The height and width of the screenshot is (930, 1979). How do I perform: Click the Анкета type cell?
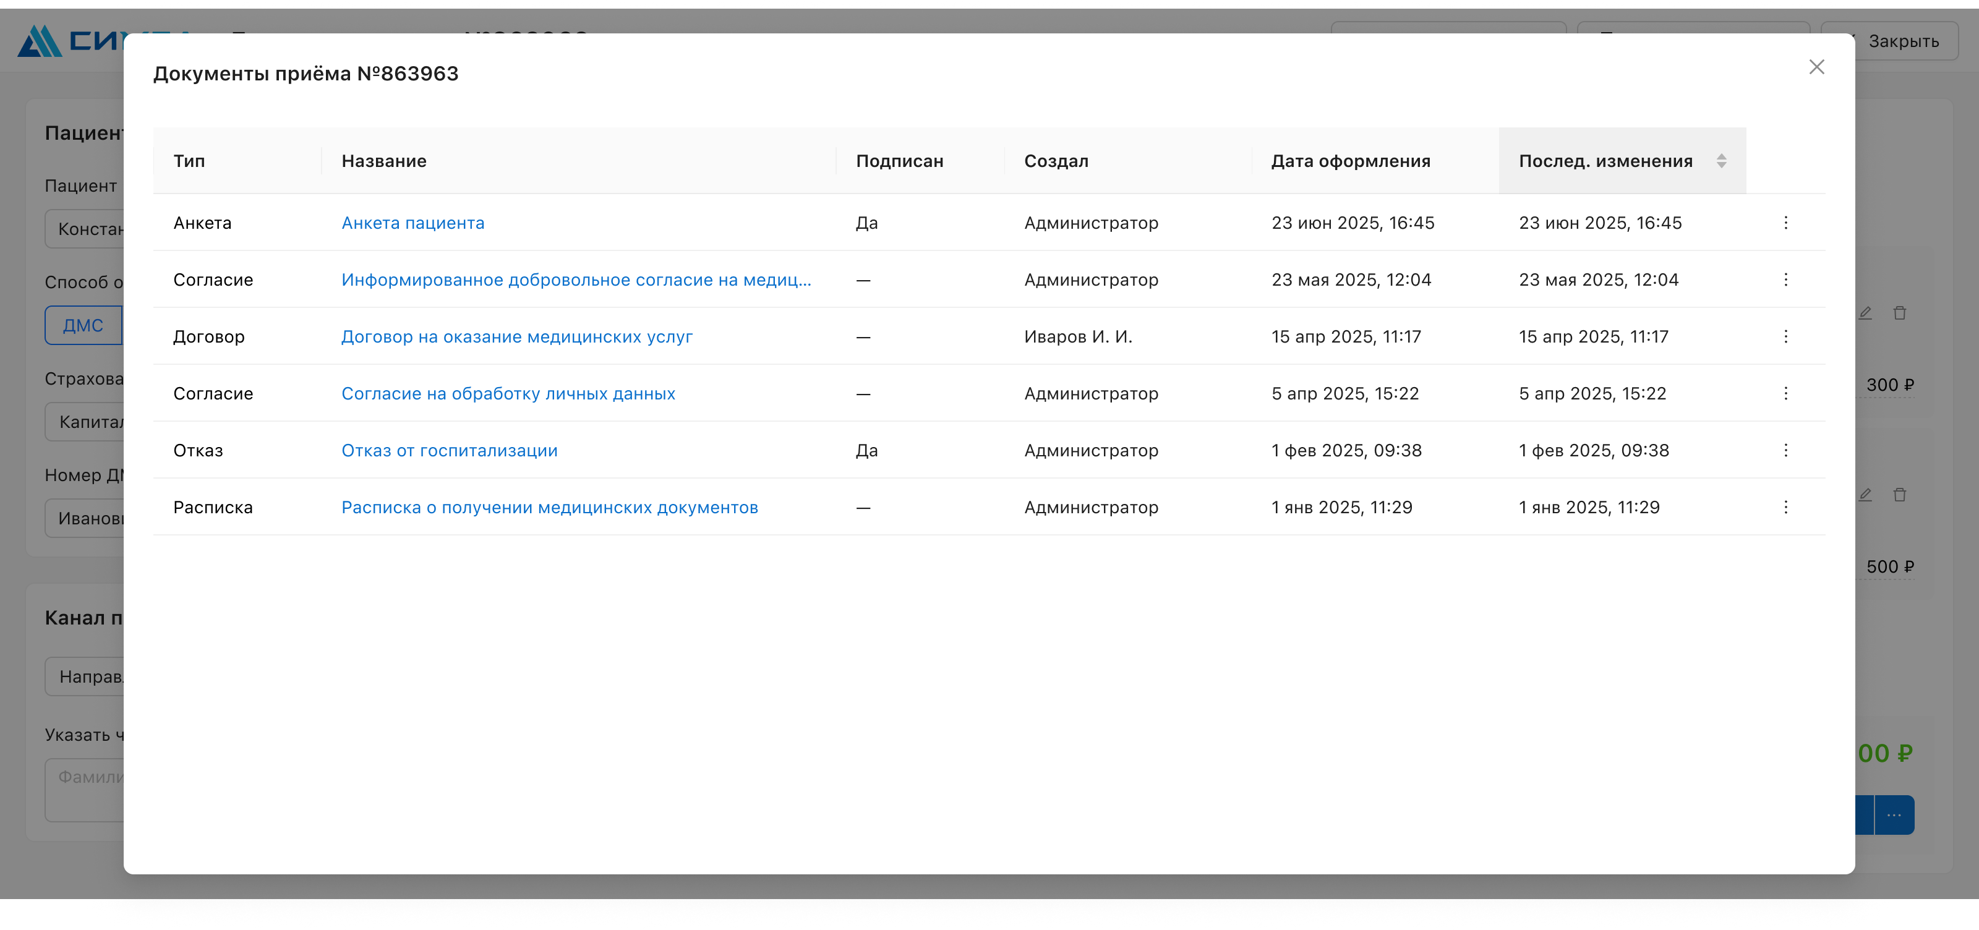coord(202,223)
